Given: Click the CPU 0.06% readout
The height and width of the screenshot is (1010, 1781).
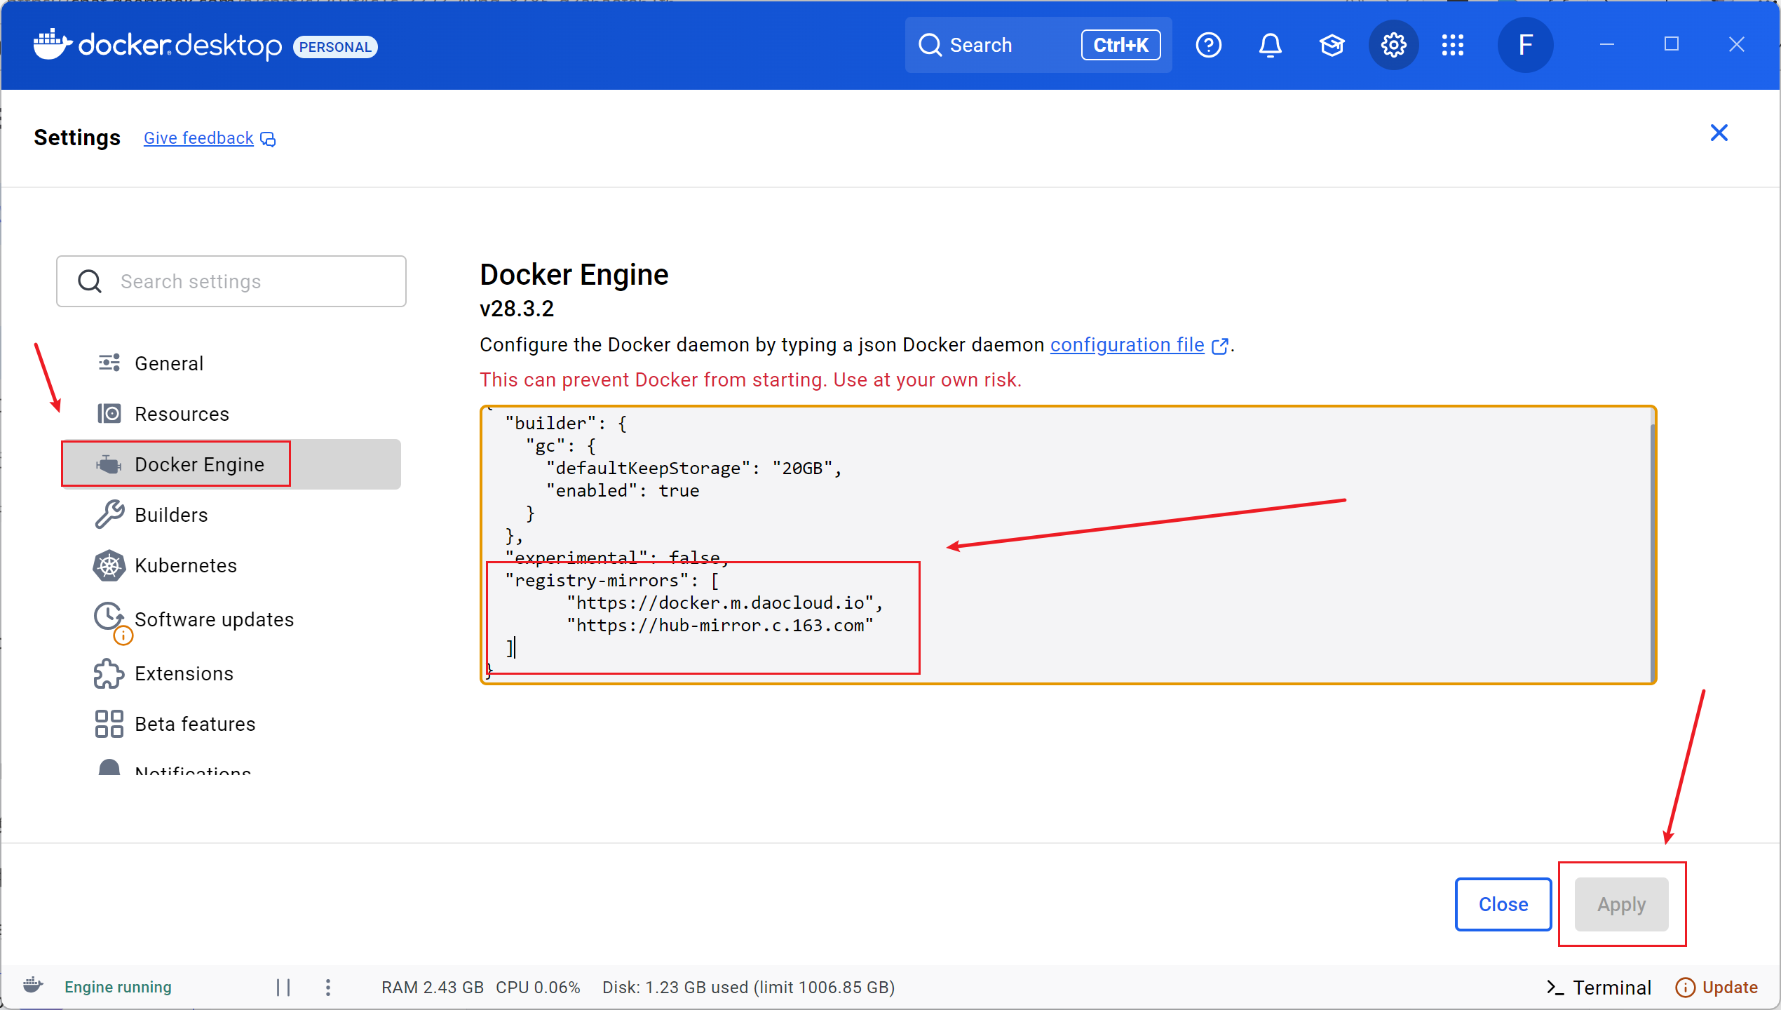Looking at the screenshot, I should coord(538,988).
